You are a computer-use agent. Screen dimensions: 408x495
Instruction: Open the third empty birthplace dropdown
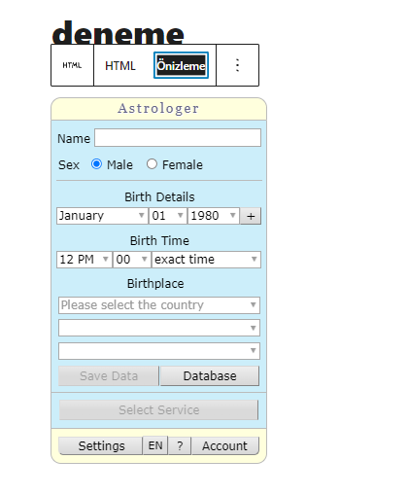pyautogui.click(x=159, y=351)
